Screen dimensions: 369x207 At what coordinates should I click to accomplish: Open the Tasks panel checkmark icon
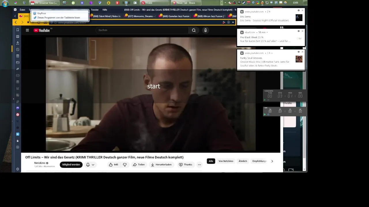tap(18, 89)
